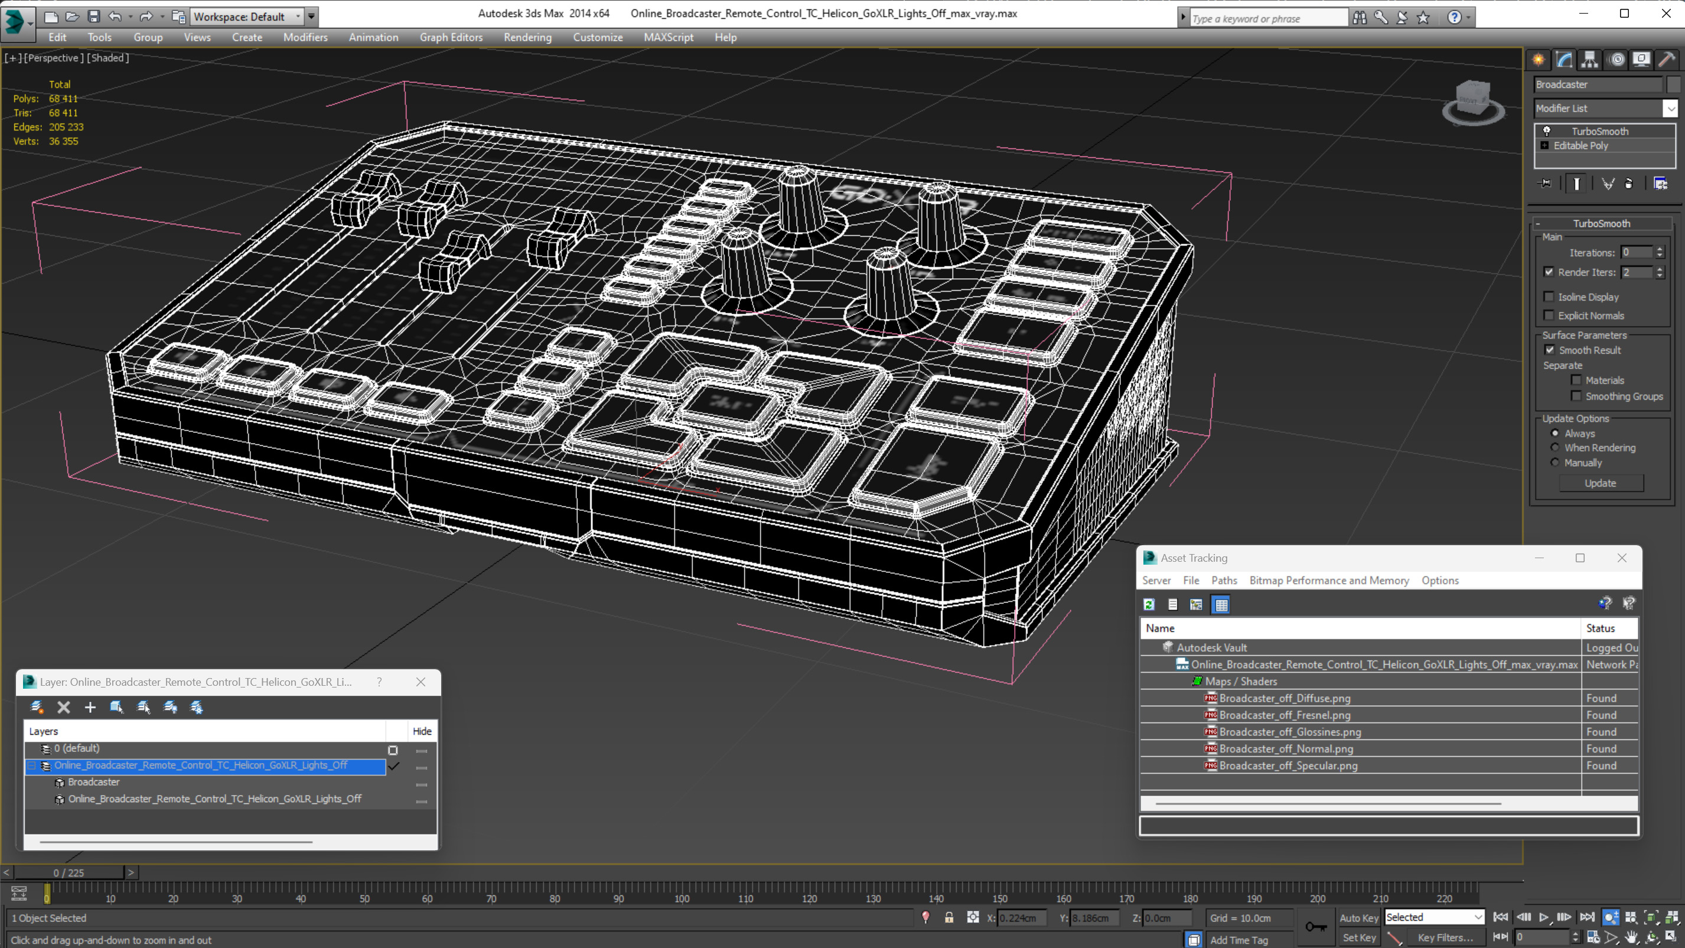Click the Save File icon in toolbar

(x=93, y=17)
